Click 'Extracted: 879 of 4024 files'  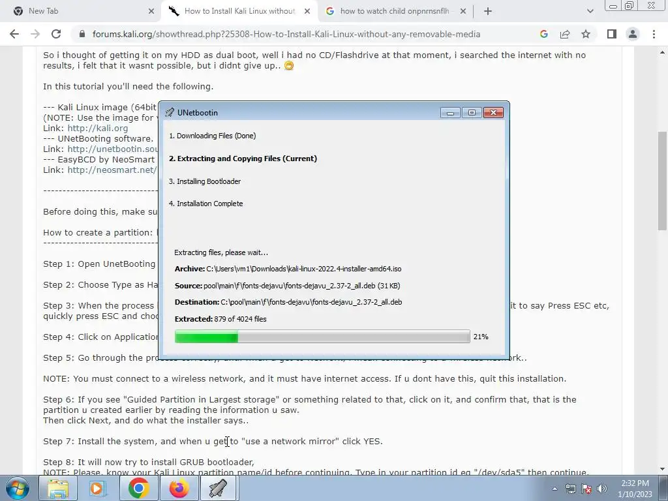click(x=220, y=319)
